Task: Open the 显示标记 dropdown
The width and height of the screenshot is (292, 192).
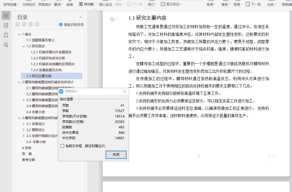Action: point(171,4)
